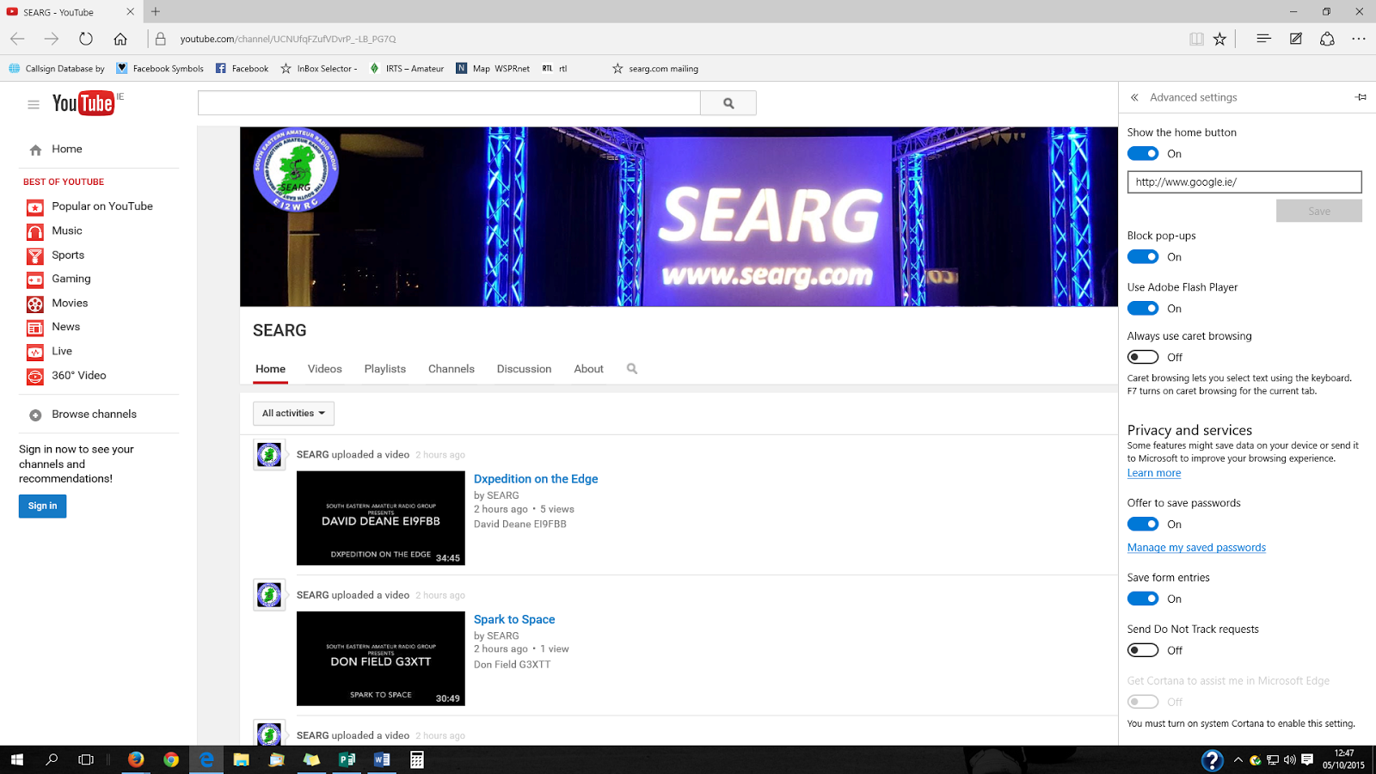The image size is (1376, 774).
Task: Make a Web Note icon
Action: [x=1296, y=39]
